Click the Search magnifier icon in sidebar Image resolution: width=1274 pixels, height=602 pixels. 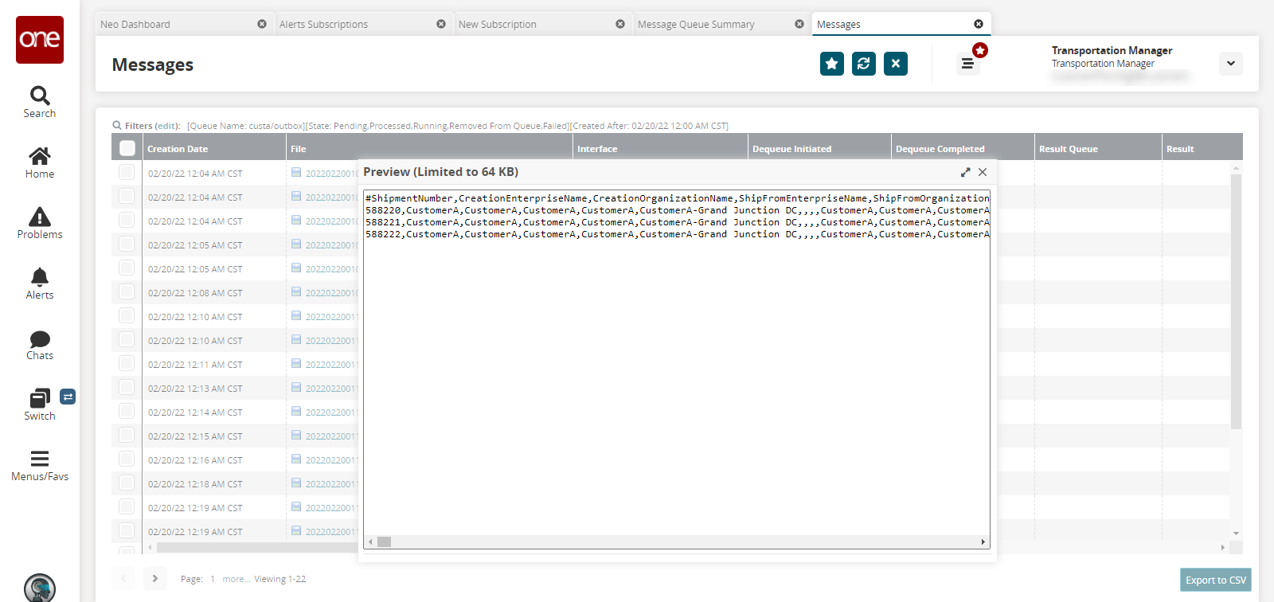(40, 96)
